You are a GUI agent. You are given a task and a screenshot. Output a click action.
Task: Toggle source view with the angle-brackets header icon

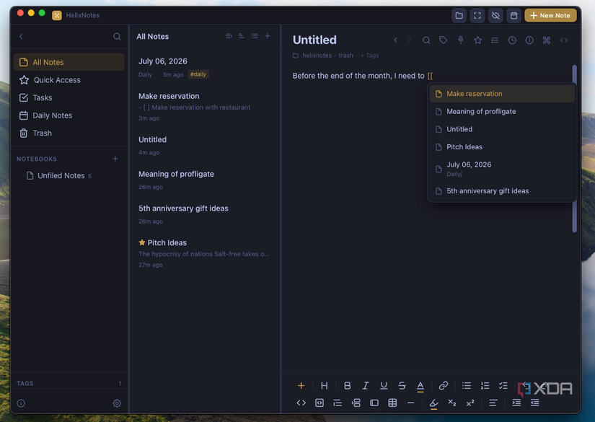pyautogui.click(x=564, y=40)
